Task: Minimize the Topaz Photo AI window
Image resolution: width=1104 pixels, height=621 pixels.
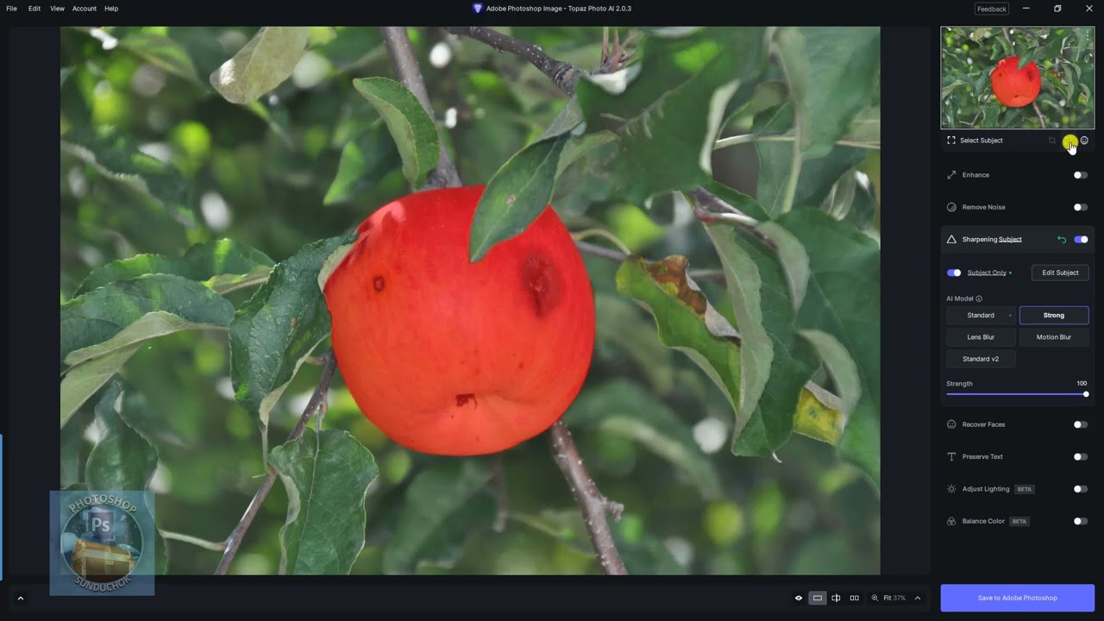Action: (1026, 9)
